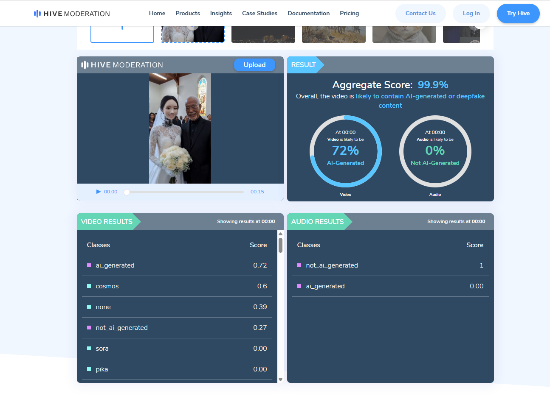The height and width of the screenshot is (399, 550).
Task: Open the Pricing page
Action: click(349, 14)
